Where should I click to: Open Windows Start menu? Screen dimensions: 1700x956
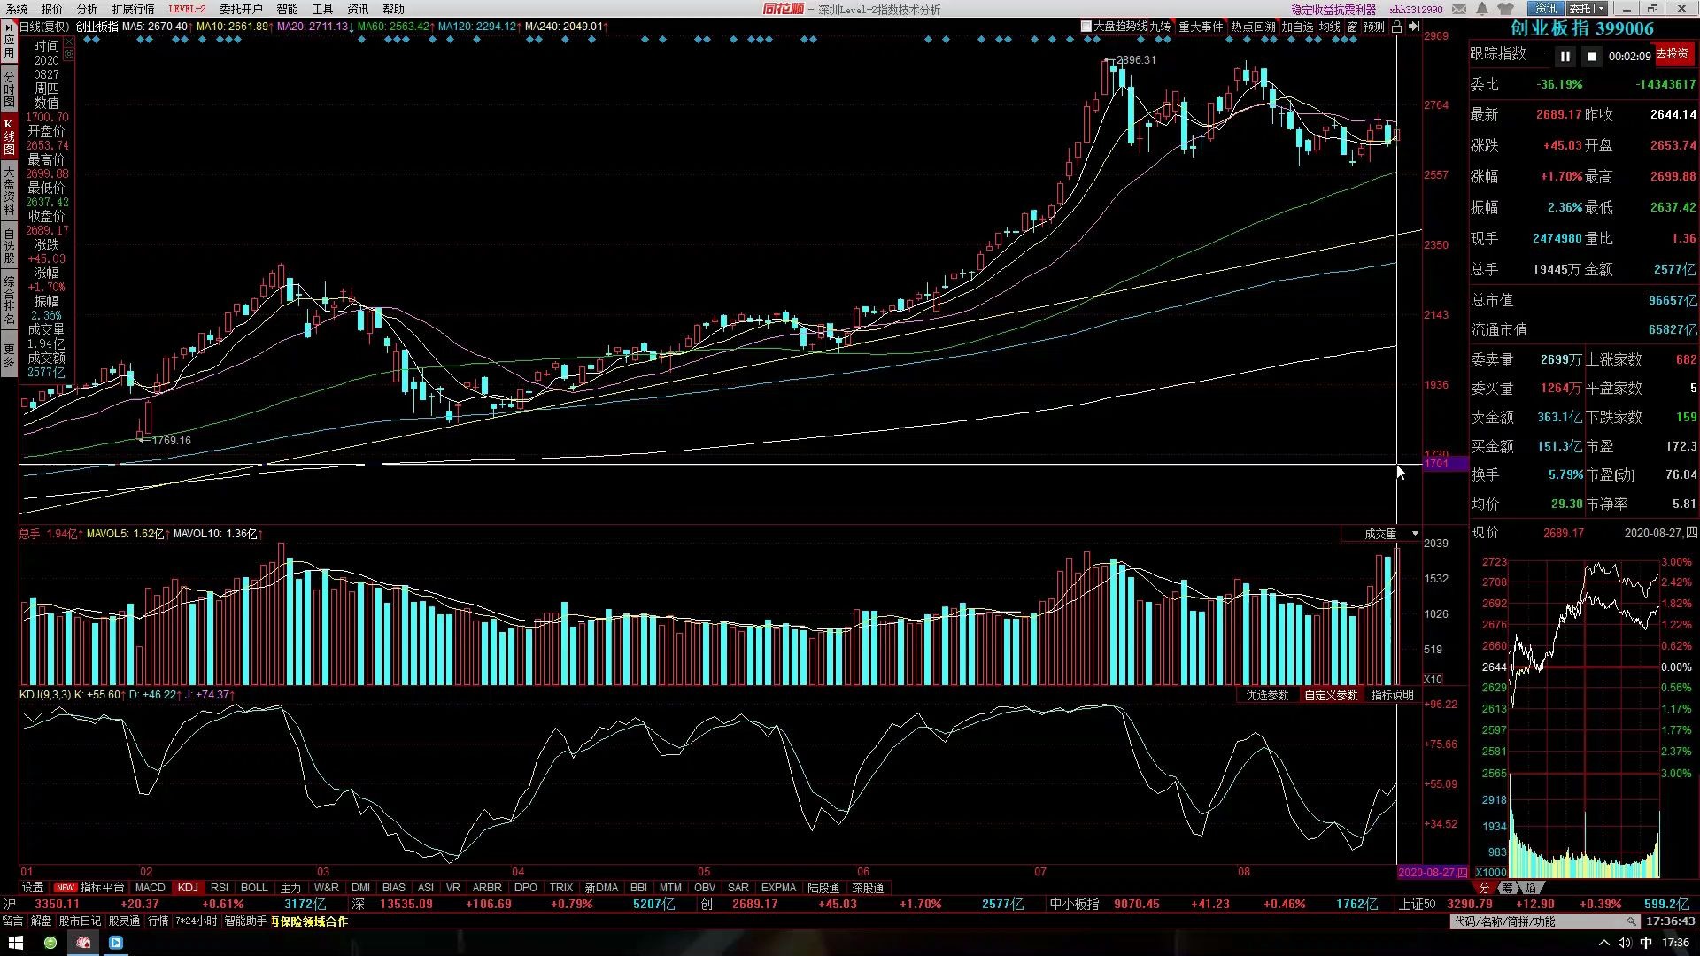coord(15,943)
